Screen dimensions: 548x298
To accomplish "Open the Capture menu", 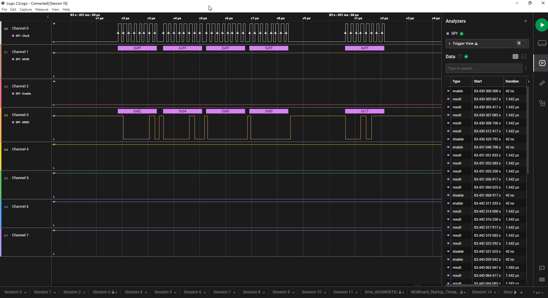I will pyautogui.click(x=25, y=9).
